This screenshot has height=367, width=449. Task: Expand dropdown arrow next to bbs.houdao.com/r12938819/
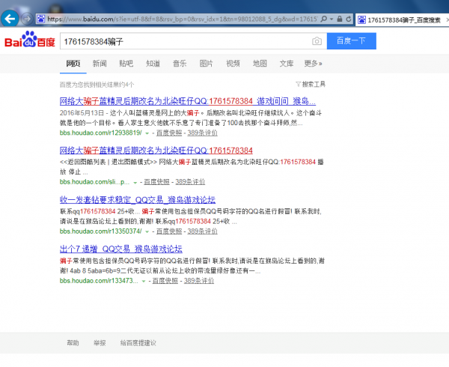click(147, 133)
